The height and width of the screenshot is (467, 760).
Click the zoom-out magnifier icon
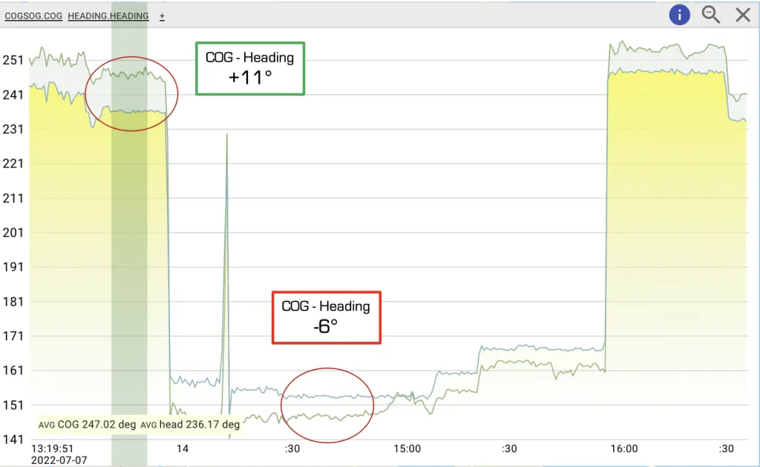tap(711, 15)
